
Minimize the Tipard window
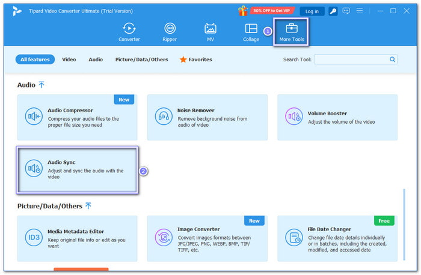pyautogui.click(x=380, y=11)
